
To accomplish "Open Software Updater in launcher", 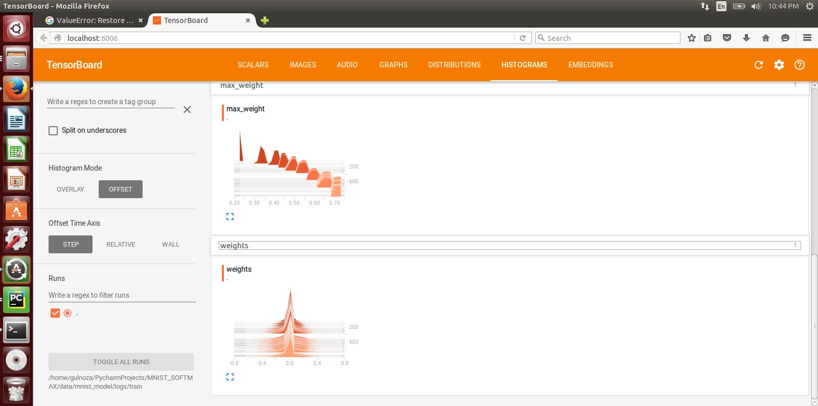I will pos(16,270).
